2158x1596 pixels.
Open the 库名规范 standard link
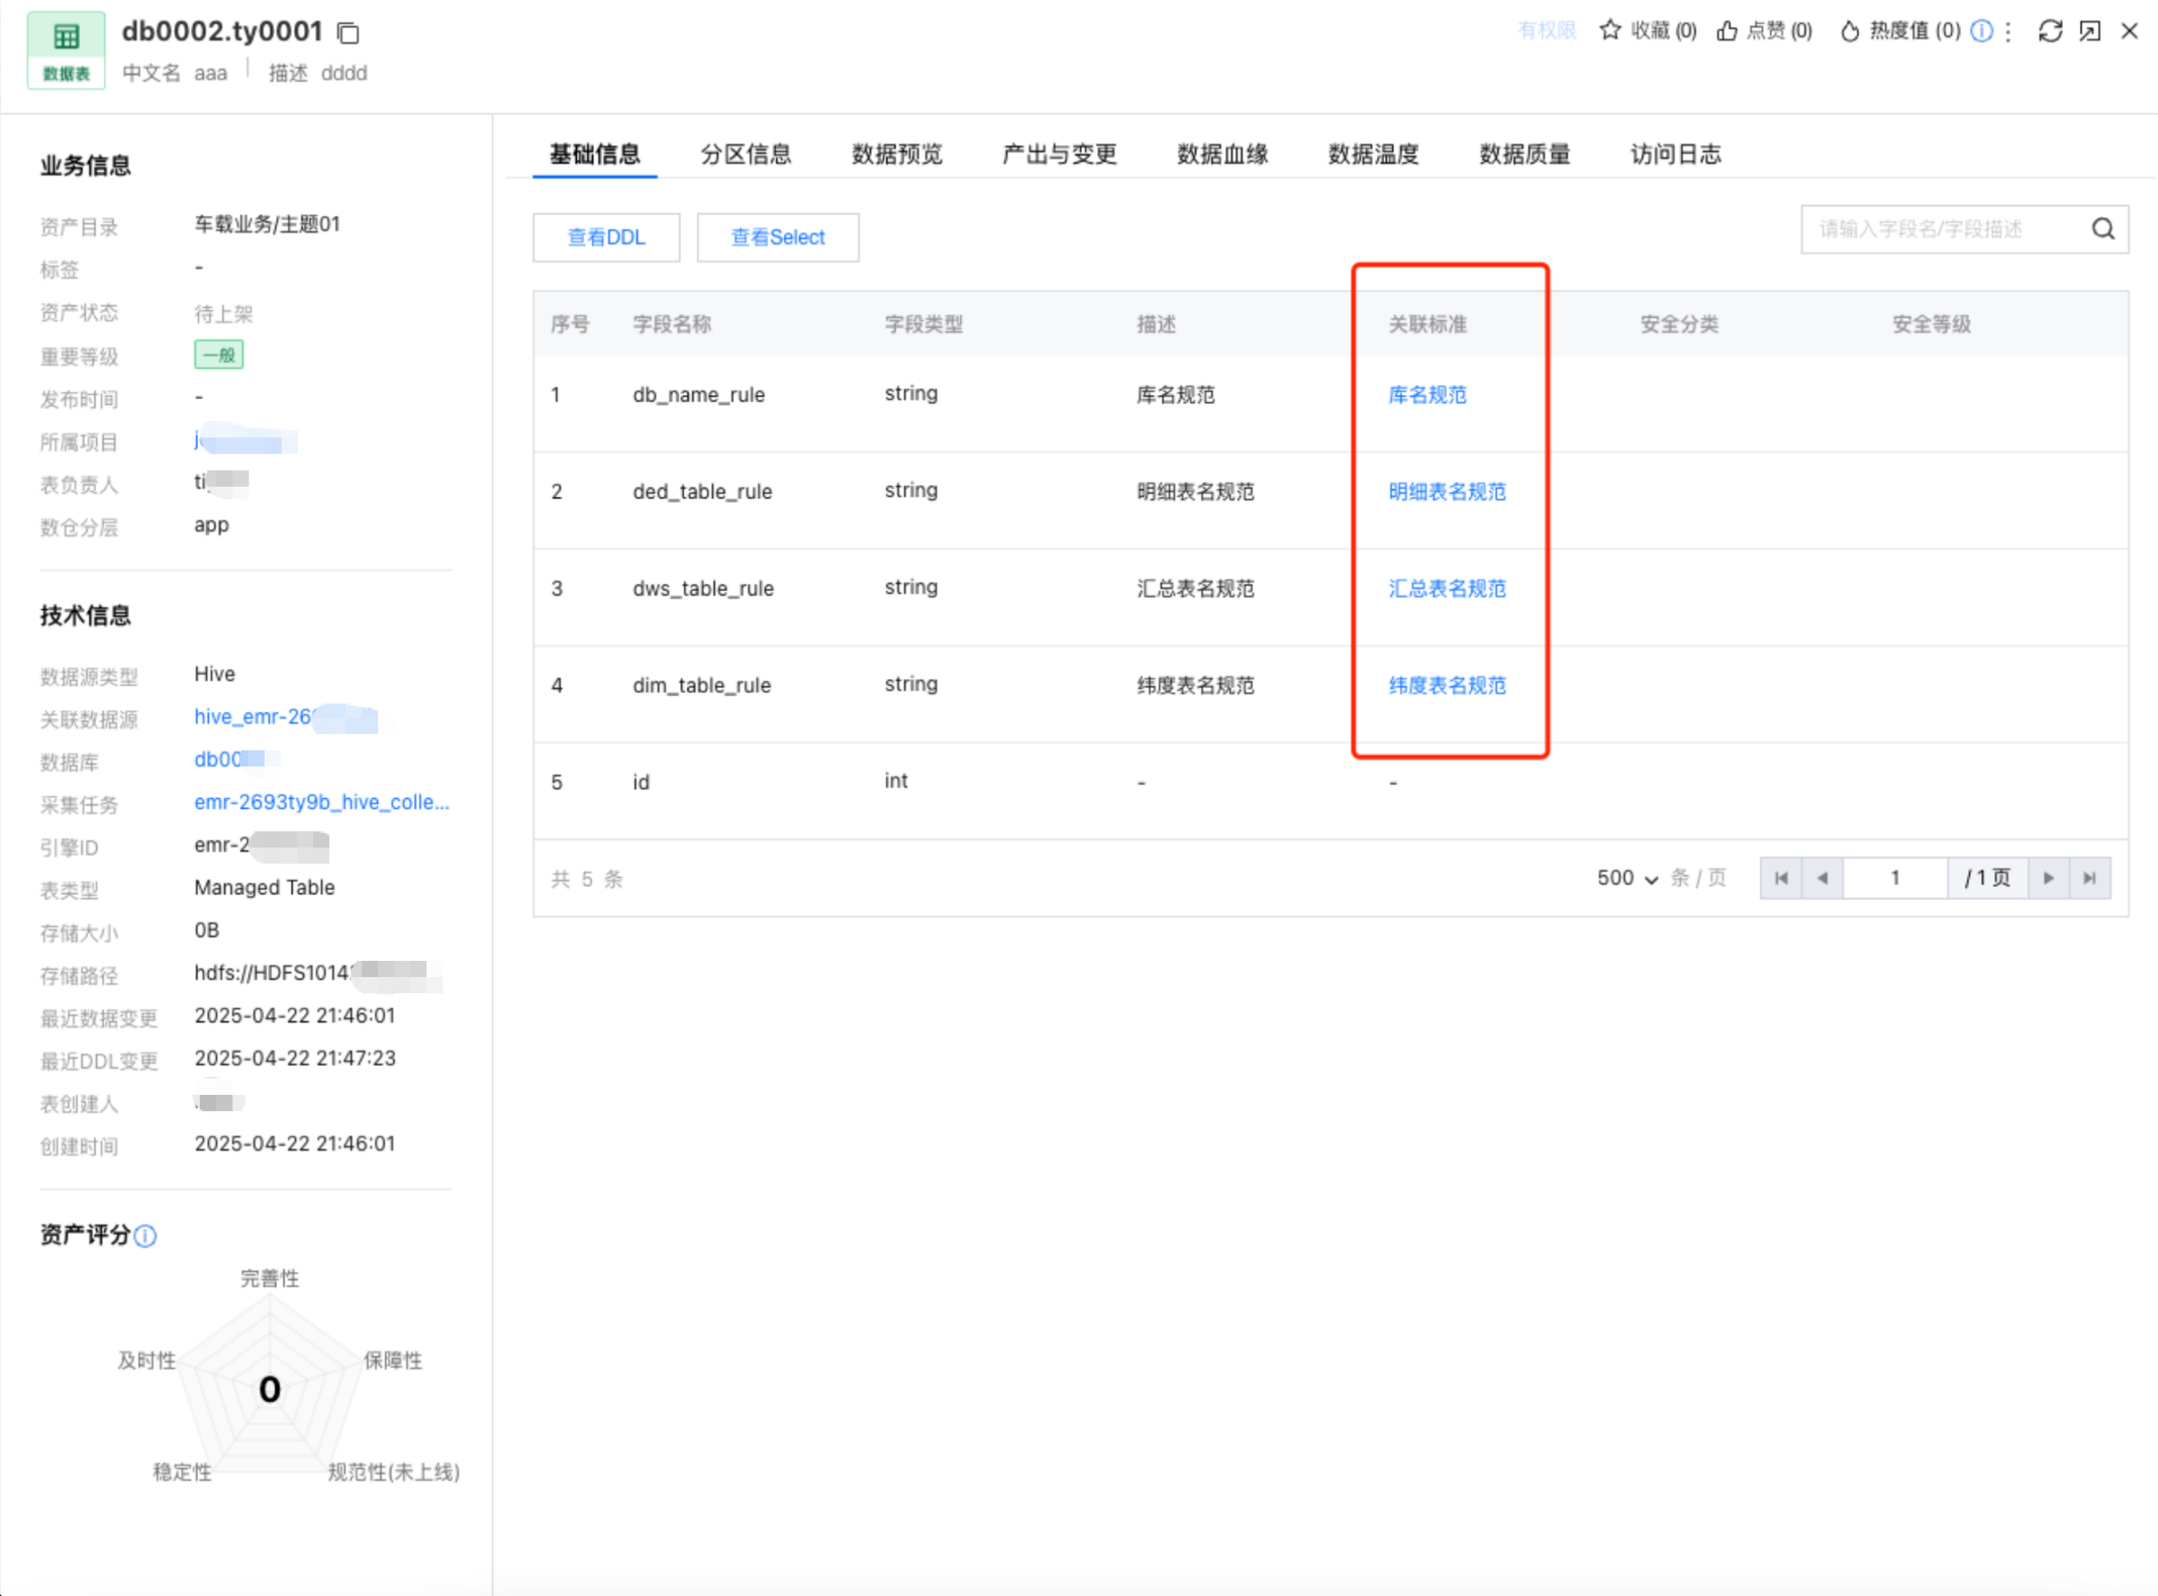pos(1426,395)
